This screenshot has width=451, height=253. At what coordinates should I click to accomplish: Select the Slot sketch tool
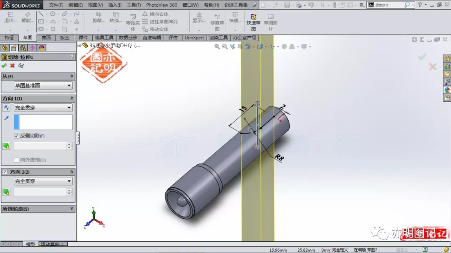click(x=41, y=29)
